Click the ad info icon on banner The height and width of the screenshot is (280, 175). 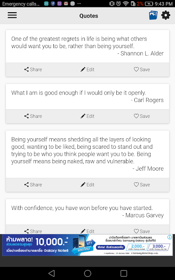pyautogui.click(x=170, y=237)
